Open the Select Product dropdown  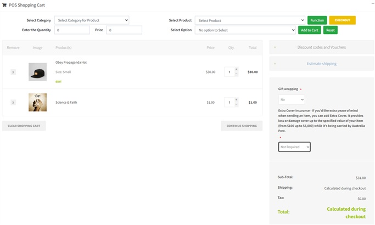(x=250, y=20)
